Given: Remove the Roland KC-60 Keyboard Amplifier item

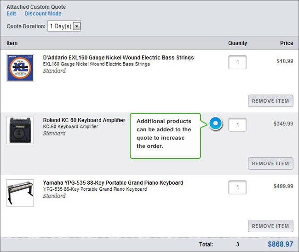Looking at the screenshot, I should coord(270,164).
